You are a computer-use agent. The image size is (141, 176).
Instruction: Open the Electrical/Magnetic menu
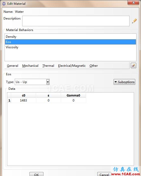pos(72,66)
